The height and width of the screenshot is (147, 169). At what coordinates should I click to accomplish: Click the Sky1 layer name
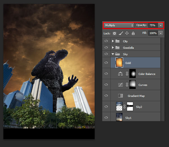coord(128,118)
